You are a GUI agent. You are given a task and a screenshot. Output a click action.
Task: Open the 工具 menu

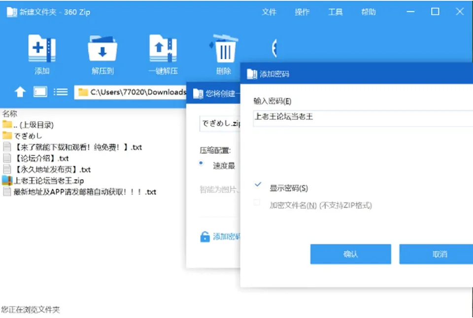(x=336, y=12)
